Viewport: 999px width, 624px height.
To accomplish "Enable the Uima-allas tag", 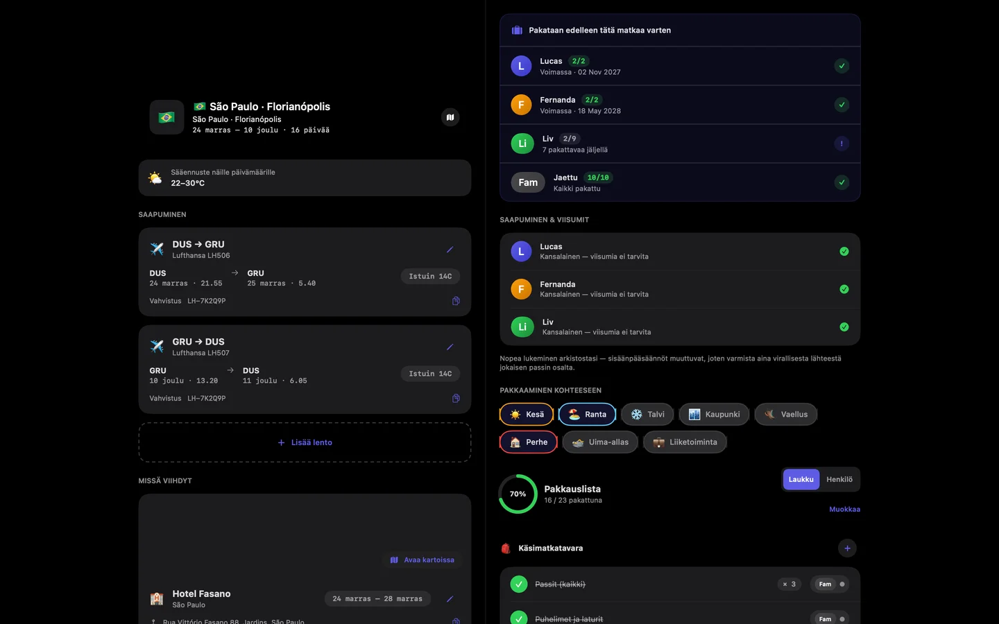I will [600, 442].
